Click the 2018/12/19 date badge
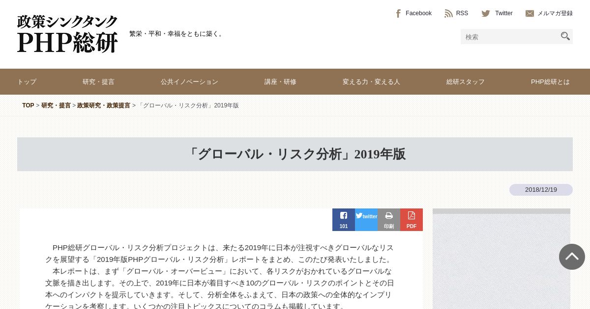Screen dimensions: 590x309 point(541,190)
